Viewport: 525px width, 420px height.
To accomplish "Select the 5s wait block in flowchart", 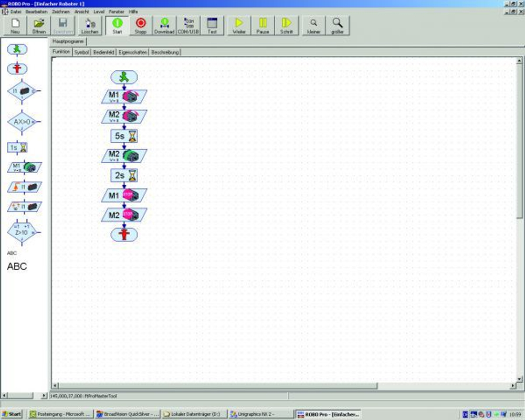I will (124, 136).
